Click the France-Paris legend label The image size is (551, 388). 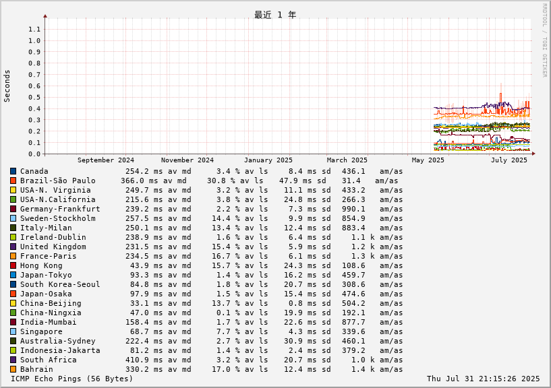(x=48, y=257)
